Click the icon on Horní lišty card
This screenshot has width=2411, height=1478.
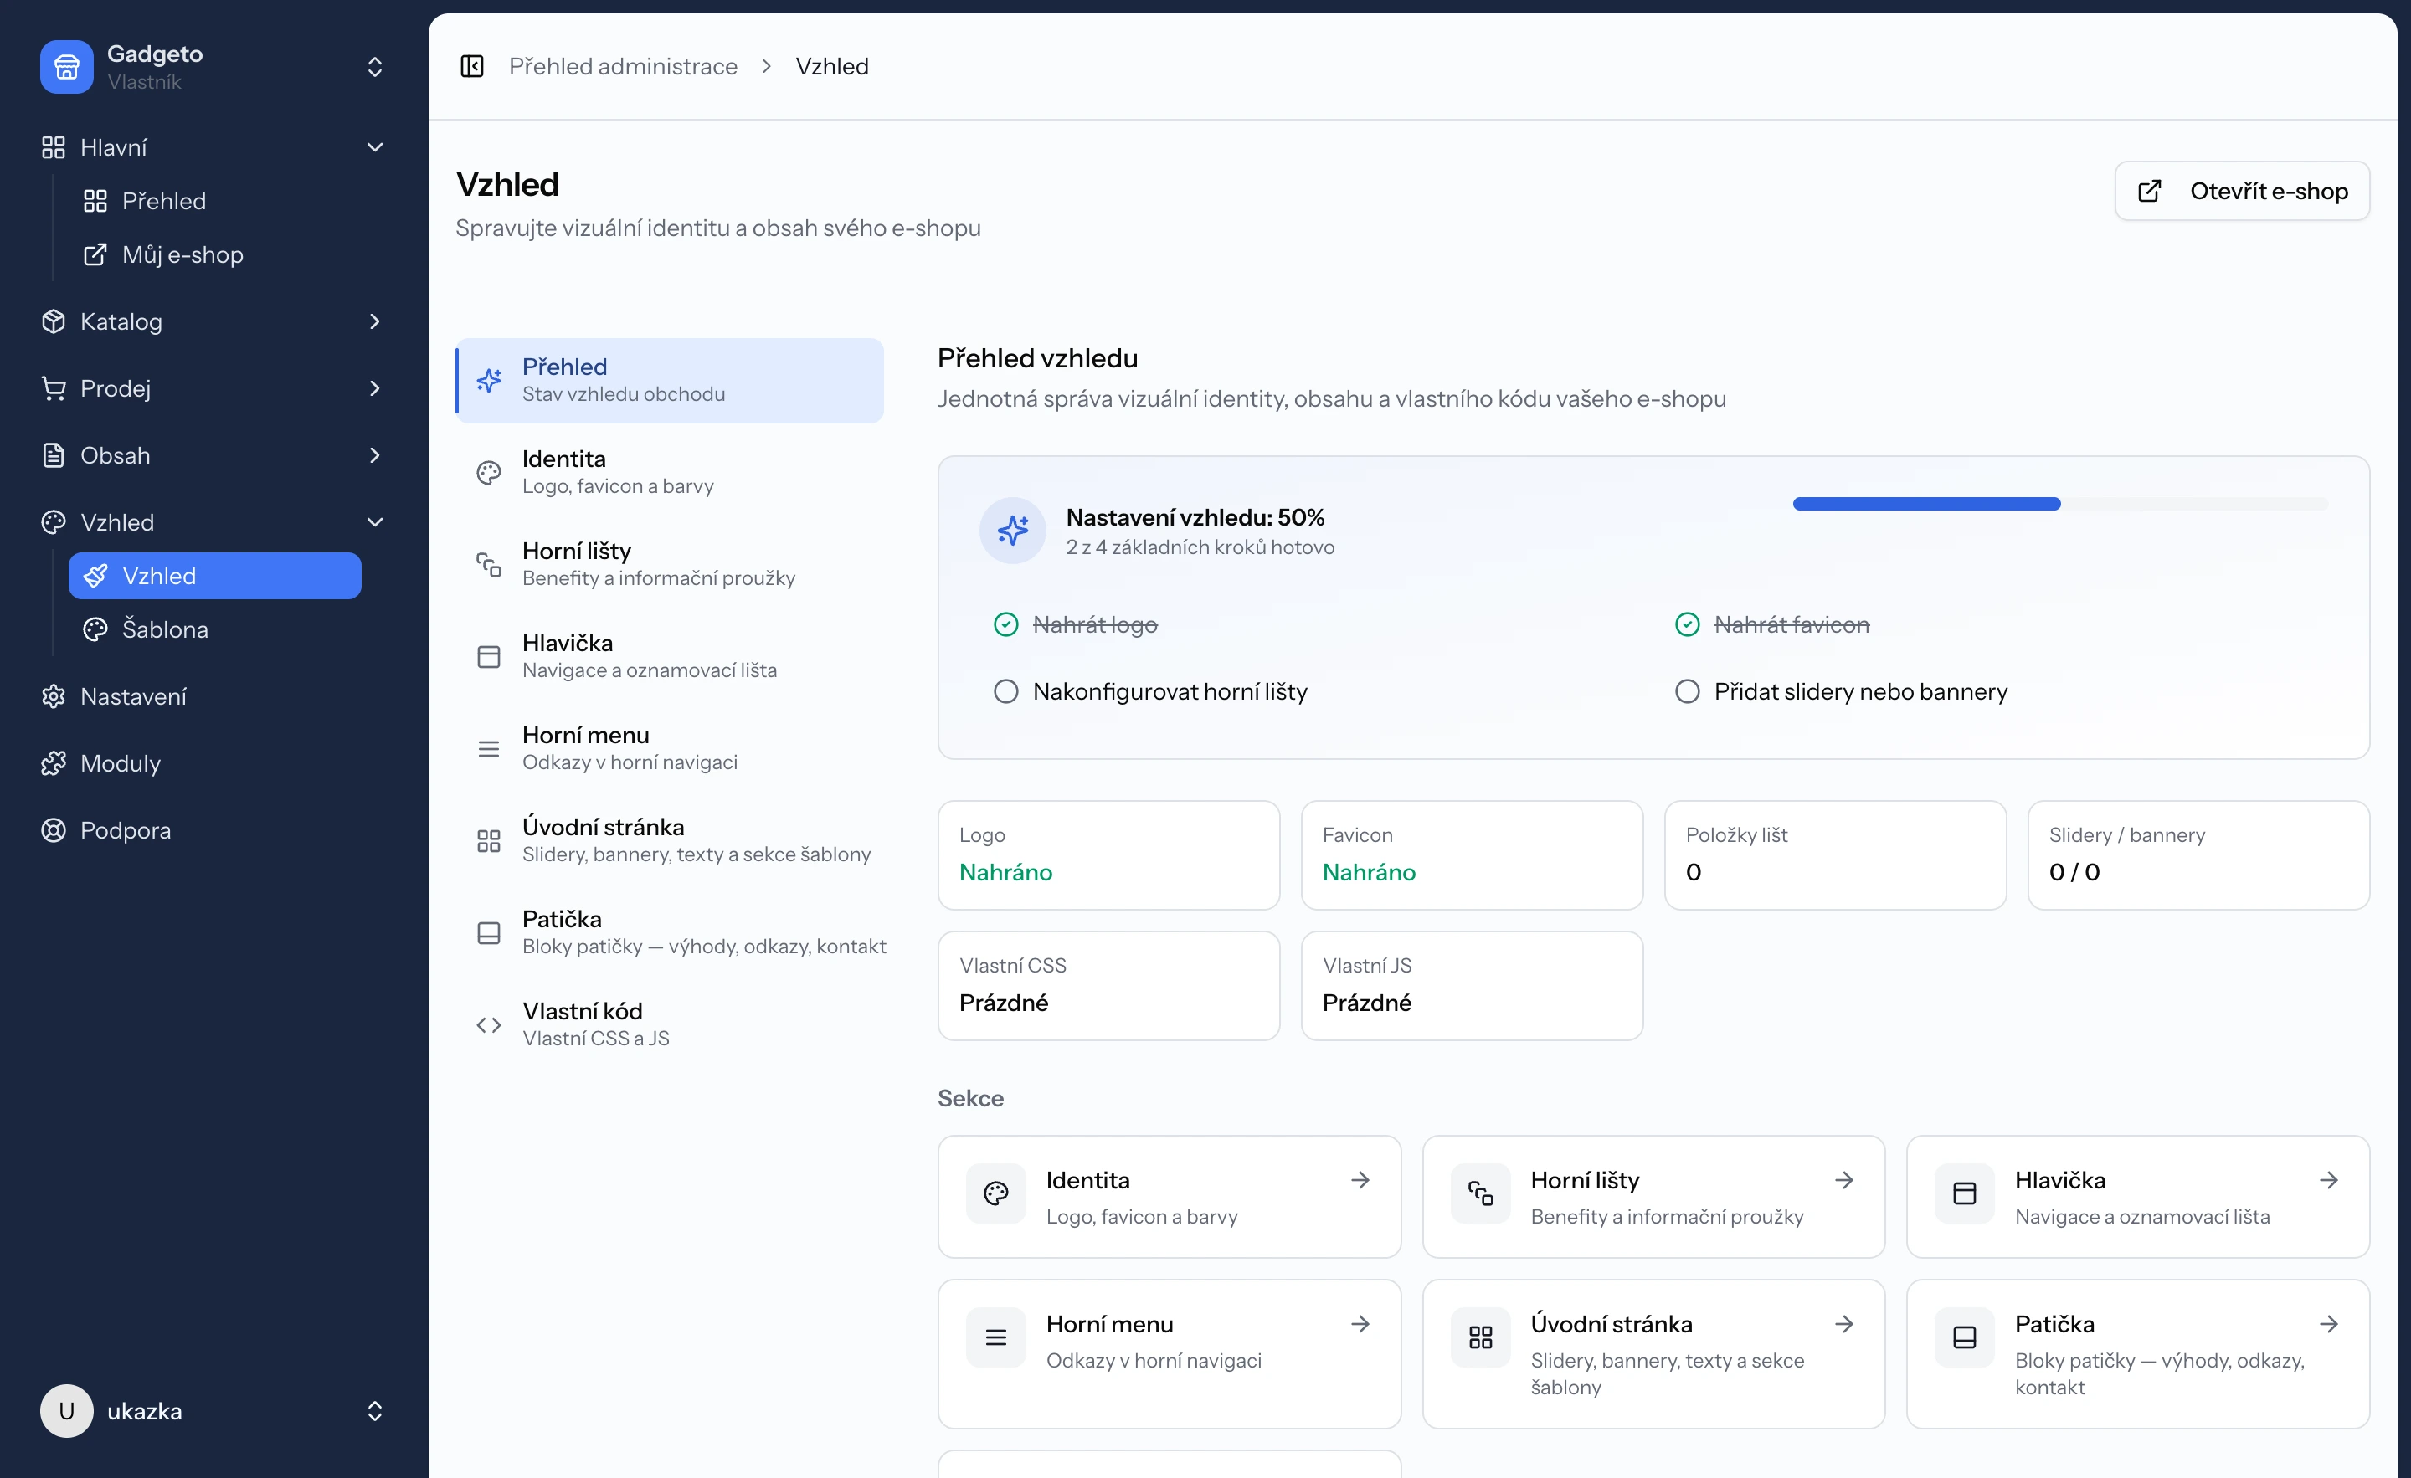1480,1193
